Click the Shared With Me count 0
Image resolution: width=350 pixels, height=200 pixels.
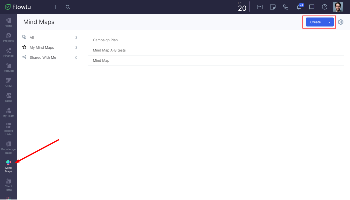coord(76,57)
